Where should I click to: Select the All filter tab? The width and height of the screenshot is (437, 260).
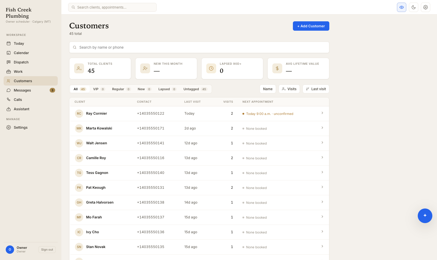click(80, 89)
